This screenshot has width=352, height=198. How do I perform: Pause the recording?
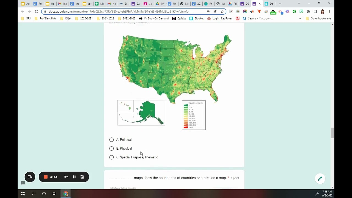click(x=74, y=177)
